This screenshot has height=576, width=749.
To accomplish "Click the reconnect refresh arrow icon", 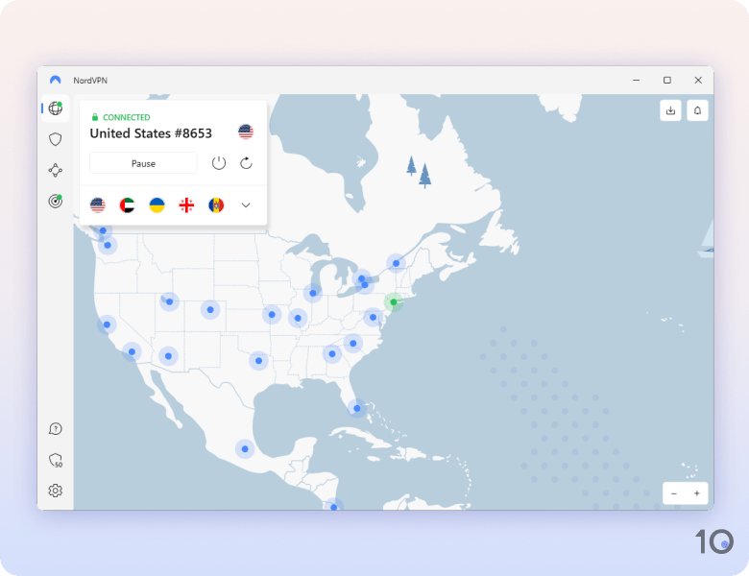I will point(246,163).
